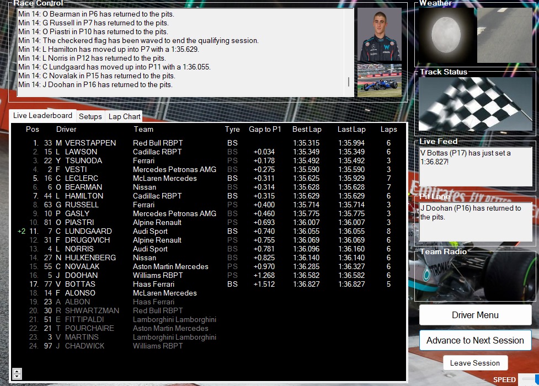Click Red Bull RBPT team in the Verstappen row

point(158,143)
